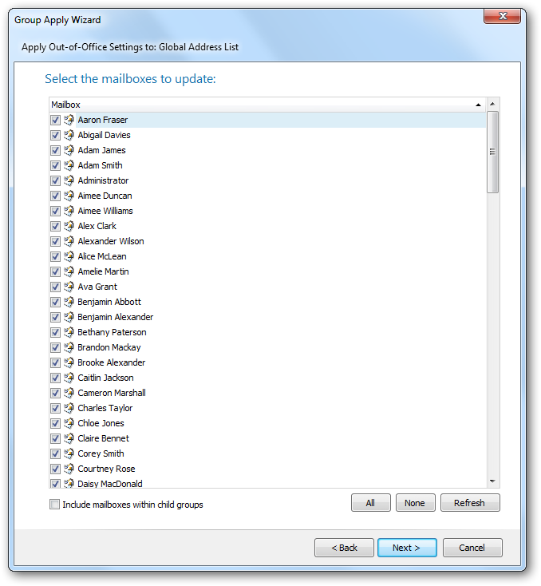Select the Alexander Wilson row

coord(267,241)
